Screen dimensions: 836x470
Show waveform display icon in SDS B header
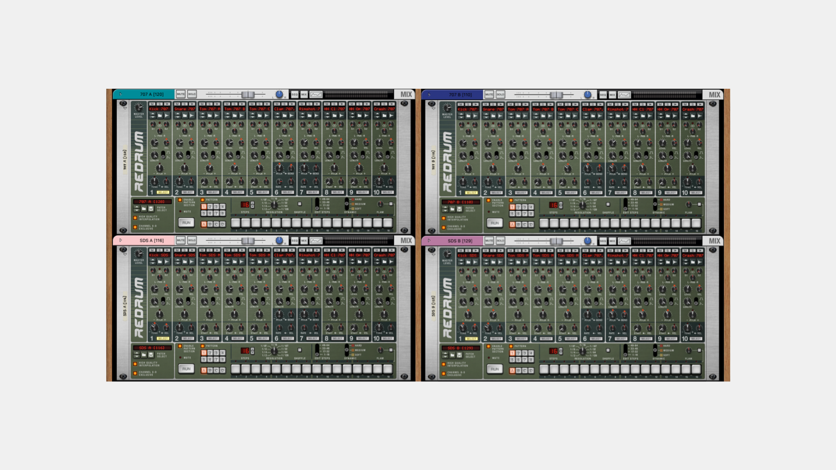[624, 241]
